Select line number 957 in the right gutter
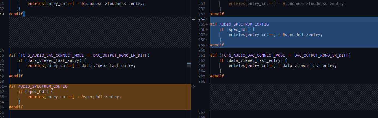 point(202,35)
